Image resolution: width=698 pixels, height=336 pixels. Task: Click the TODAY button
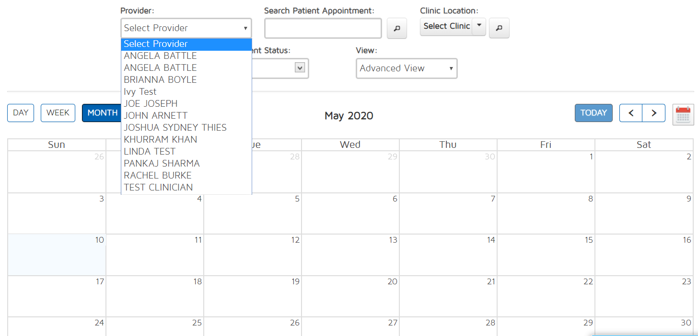(x=593, y=113)
